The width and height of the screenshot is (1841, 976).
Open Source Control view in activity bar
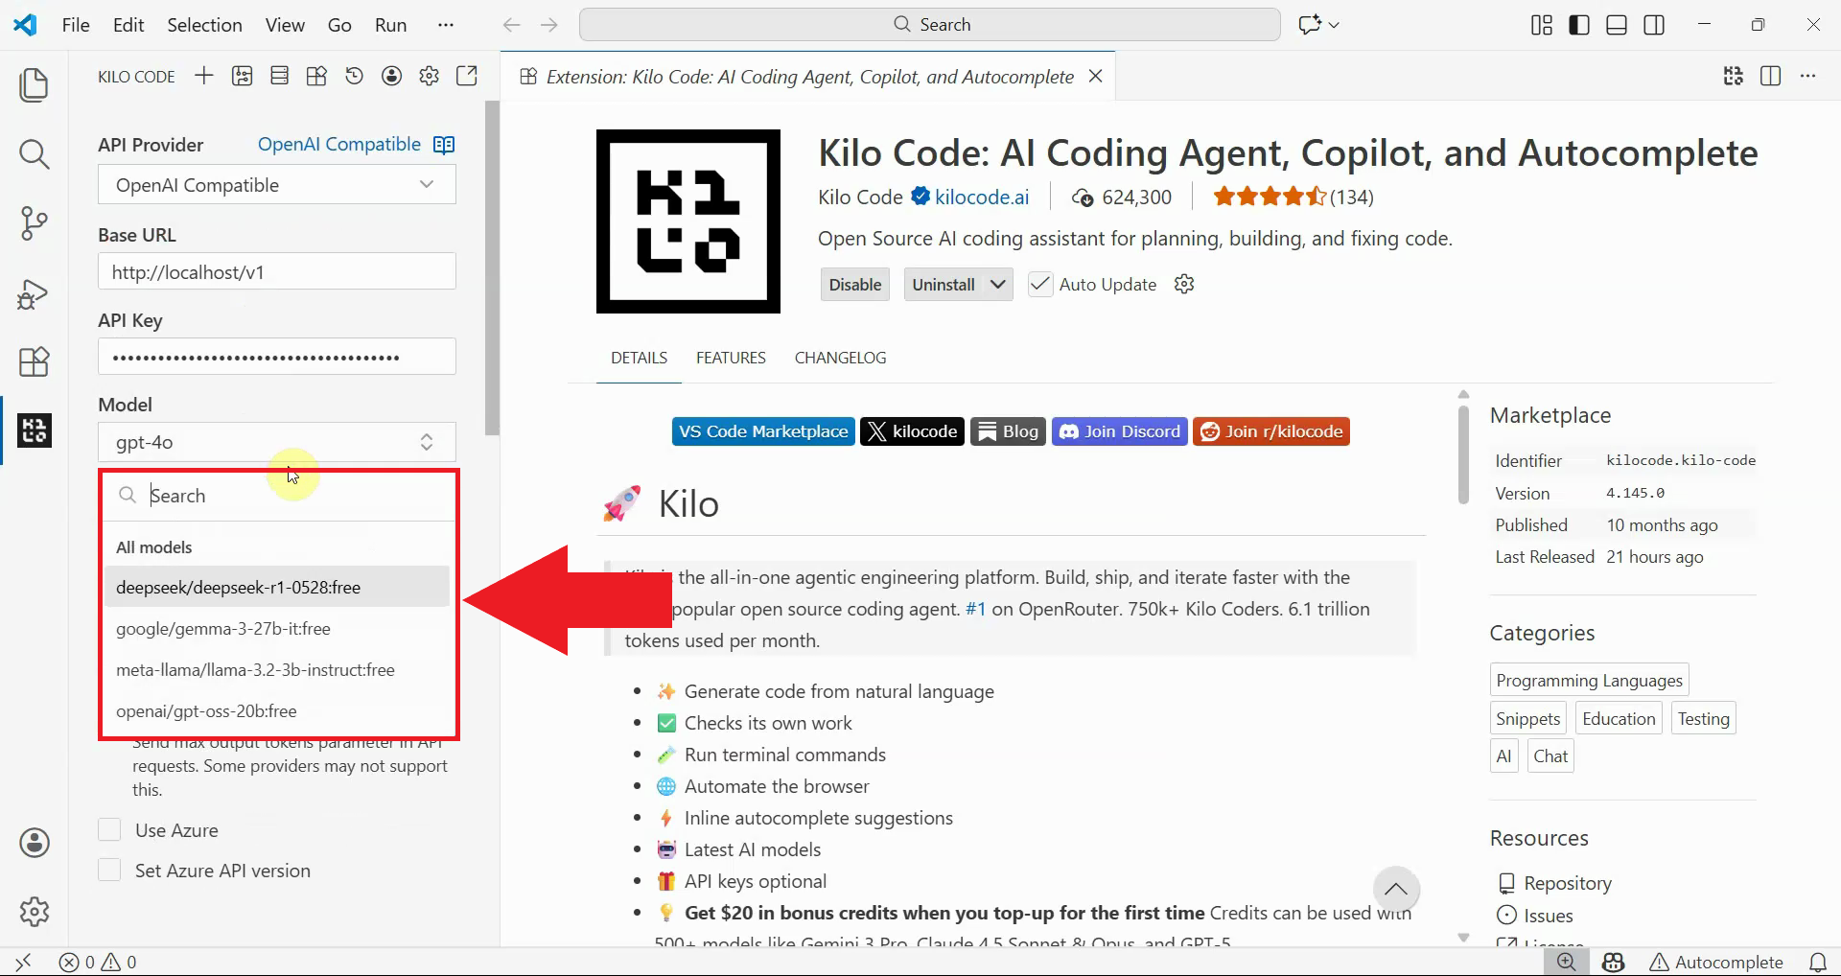pos(34,223)
